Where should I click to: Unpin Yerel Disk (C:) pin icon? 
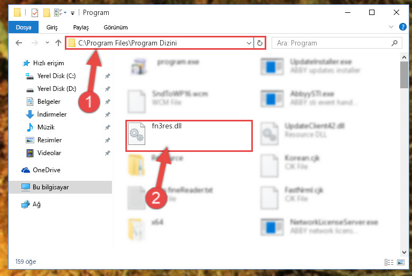click(x=108, y=76)
